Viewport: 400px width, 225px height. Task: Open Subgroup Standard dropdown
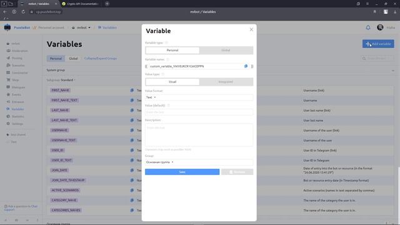tap(68, 80)
